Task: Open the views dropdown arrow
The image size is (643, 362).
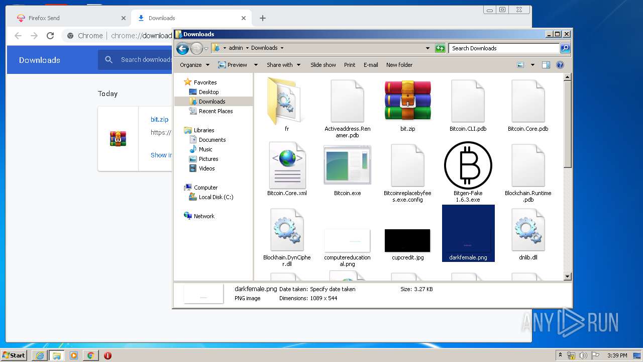Action: pyautogui.click(x=532, y=65)
